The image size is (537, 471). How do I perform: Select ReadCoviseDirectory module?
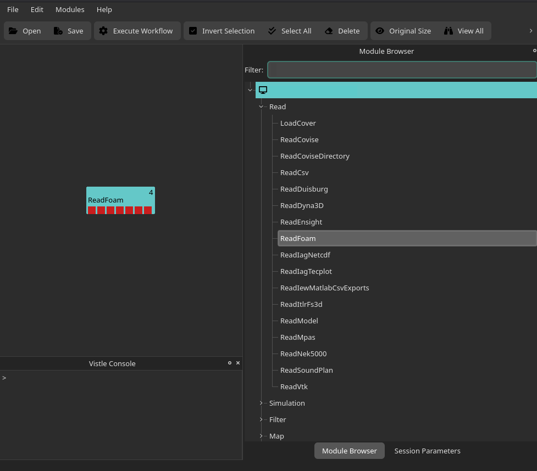pyautogui.click(x=315, y=156)
